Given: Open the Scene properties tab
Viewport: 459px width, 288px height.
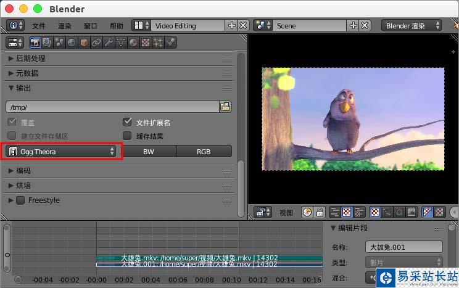Looking at the screenshot, I should [59, 43].
